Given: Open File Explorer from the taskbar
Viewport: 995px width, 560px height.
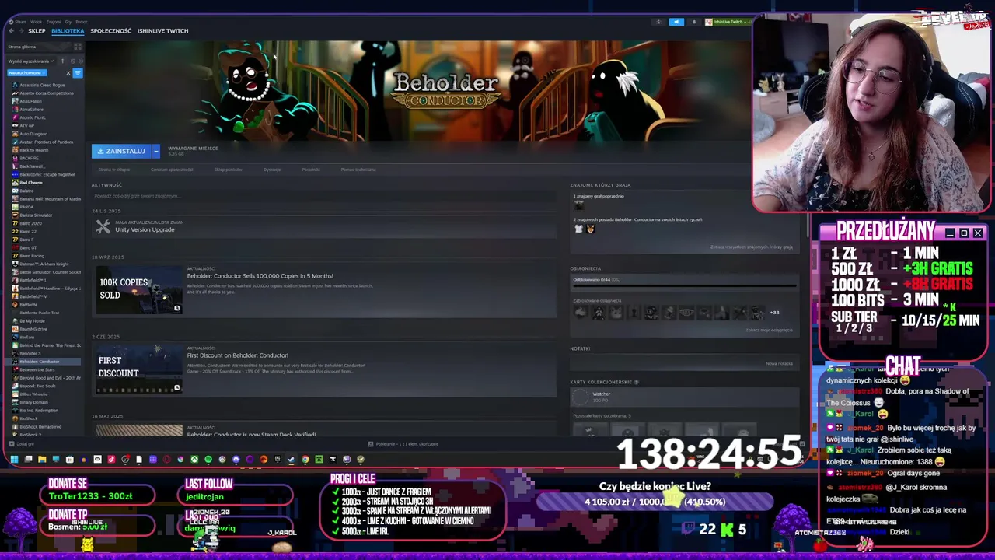Looking at the screenshot, I should tap(42, 460).
